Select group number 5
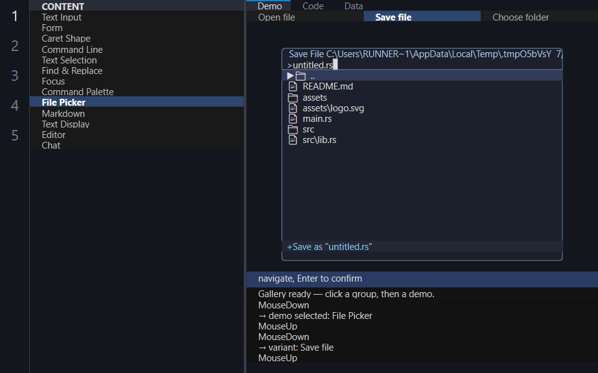 (15, 136)
